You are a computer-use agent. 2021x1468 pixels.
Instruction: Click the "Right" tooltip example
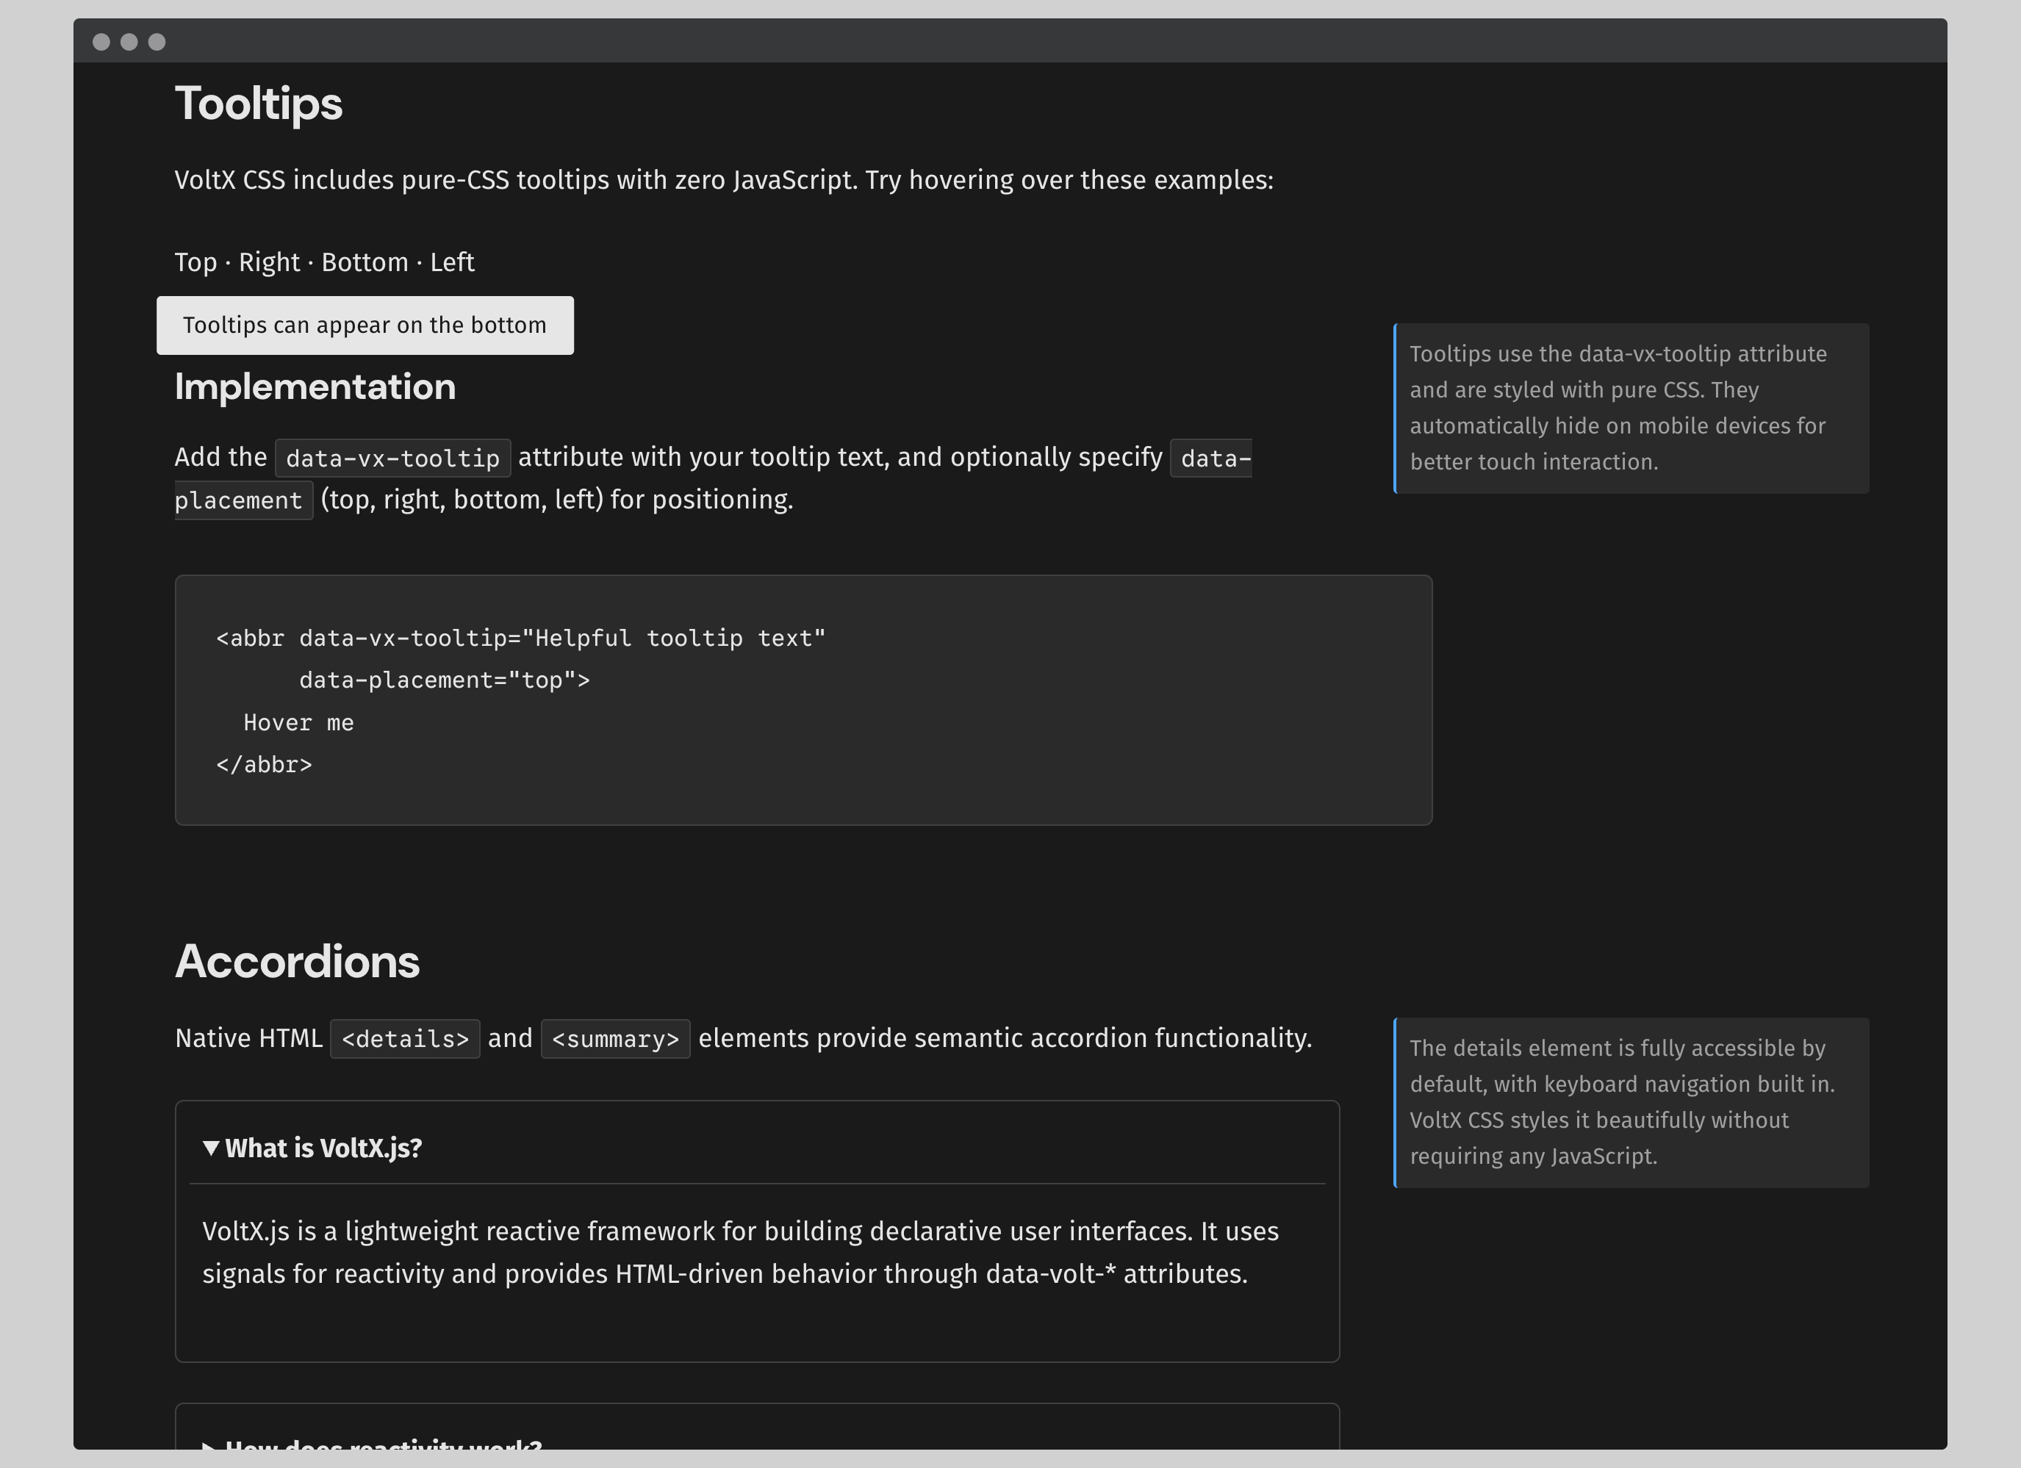coord(269,263)
